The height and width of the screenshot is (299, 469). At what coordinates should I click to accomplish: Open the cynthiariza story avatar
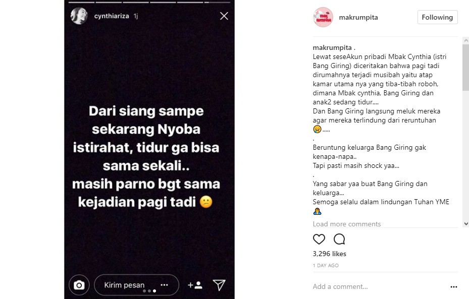pyautogui.click(x=79, y=16)
